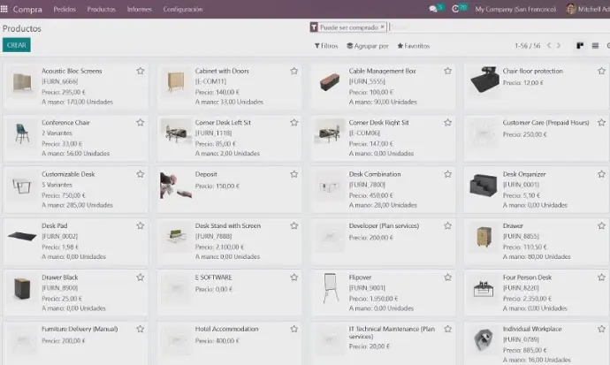Open My Company (San Francisco) switcher
Image resolution: width=610 pixels, height=365 pixels.
pos(515,9)
